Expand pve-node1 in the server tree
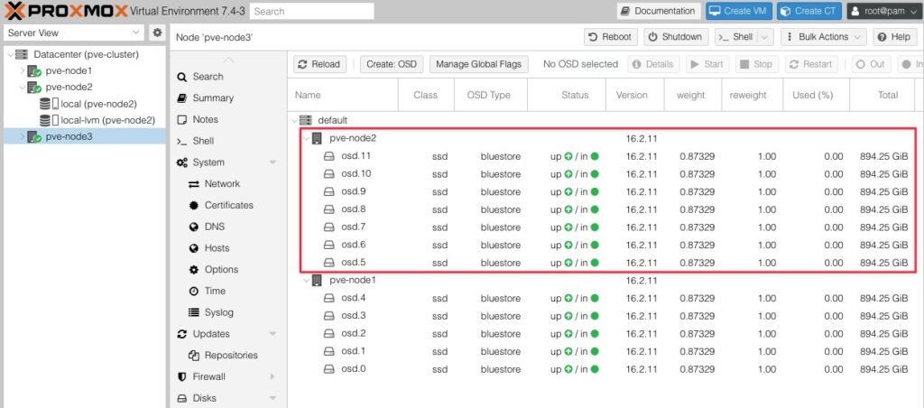Screen dimensions: 924x408 point(23,70)
